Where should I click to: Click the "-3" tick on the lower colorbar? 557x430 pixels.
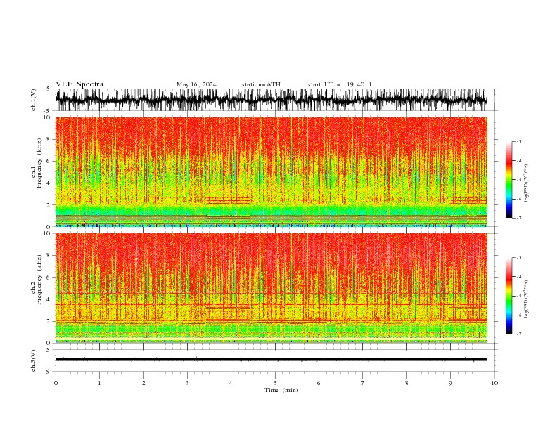(519, 258)
